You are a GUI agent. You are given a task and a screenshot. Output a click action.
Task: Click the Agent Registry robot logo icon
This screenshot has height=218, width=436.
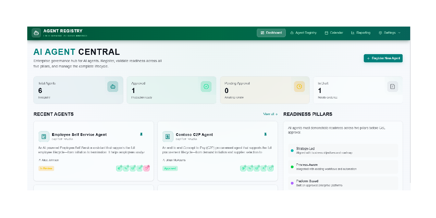click(x=36, y=33)
